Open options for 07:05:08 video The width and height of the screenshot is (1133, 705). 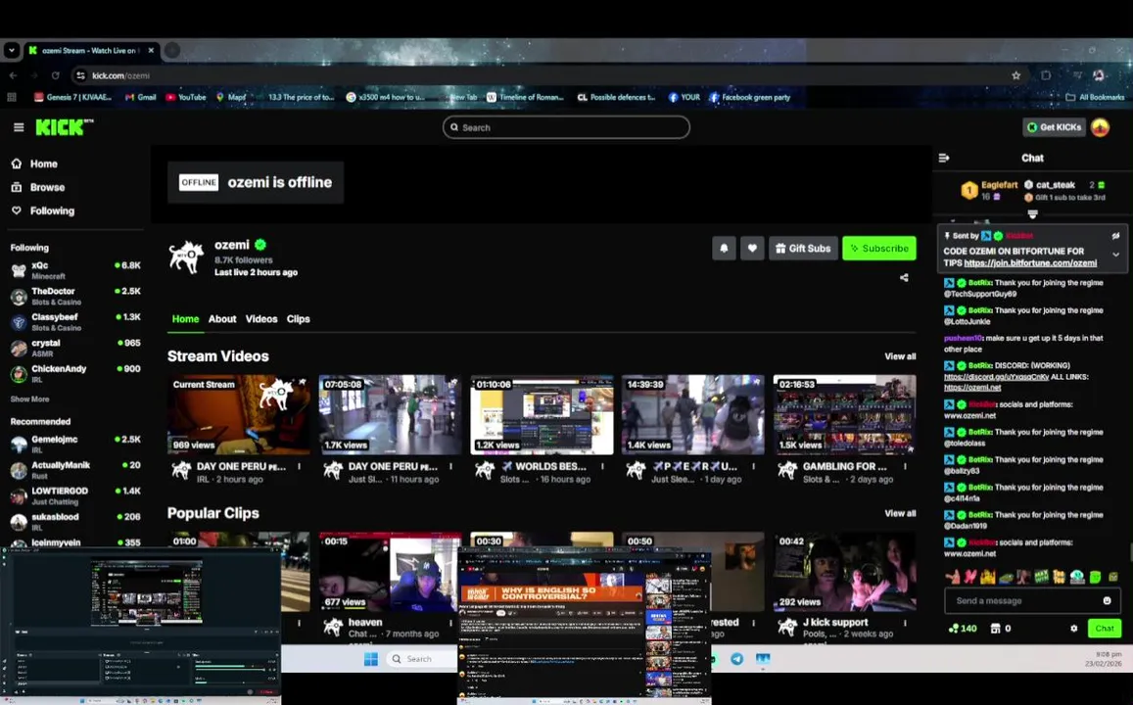coord(450,467)
